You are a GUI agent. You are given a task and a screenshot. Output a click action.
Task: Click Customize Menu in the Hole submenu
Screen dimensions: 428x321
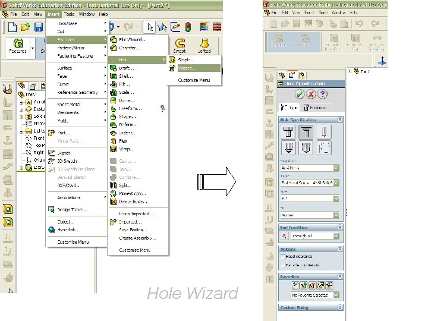point(194,80)
